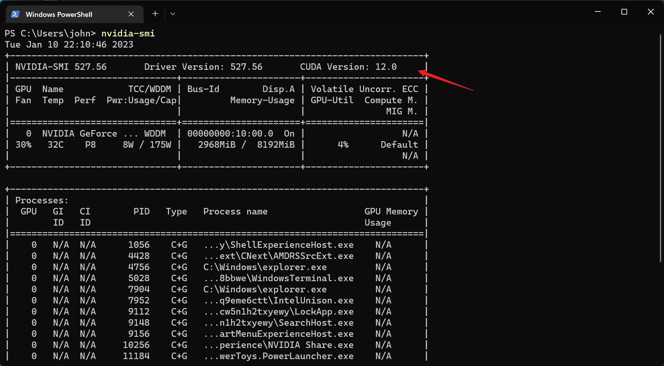Click 'Volatile Uncorr. ECC' header
Image resolution: width=664 pixels, height=366 pixels.
[x=365, y=89]
